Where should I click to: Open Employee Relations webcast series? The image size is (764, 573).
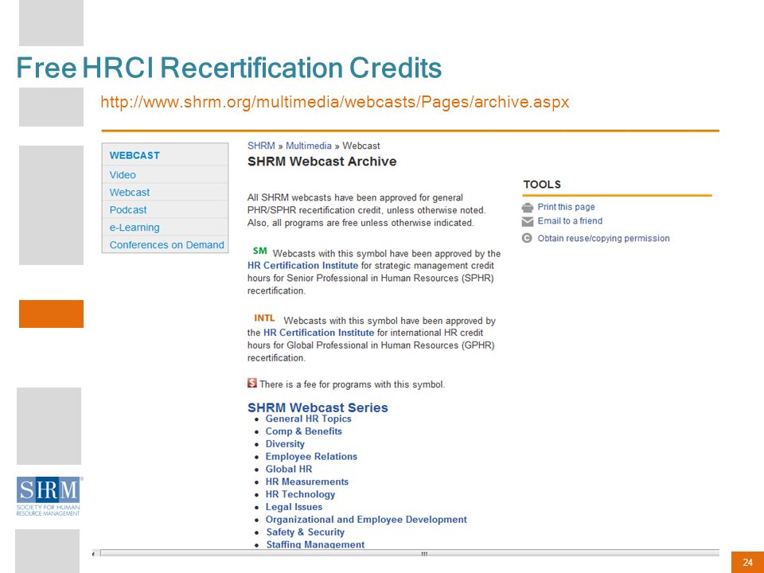(311, 457)
